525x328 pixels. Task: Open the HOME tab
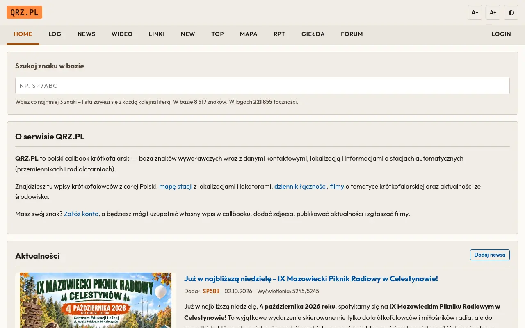pyautogui.click(x=23, y=34)
